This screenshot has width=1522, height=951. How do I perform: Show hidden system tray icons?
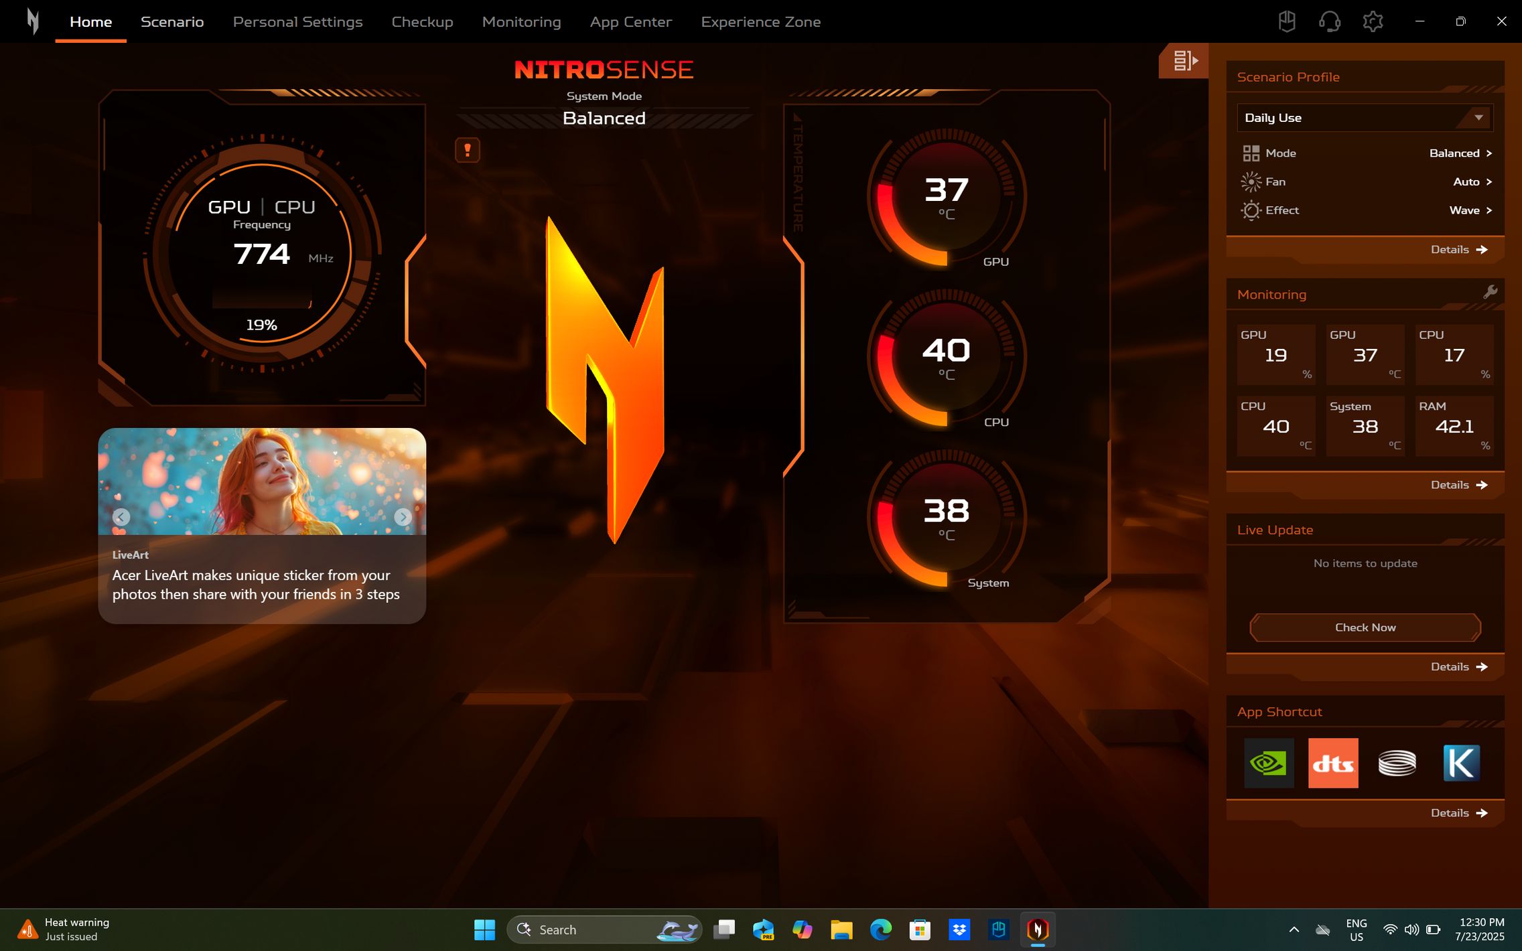(1294, 930)
